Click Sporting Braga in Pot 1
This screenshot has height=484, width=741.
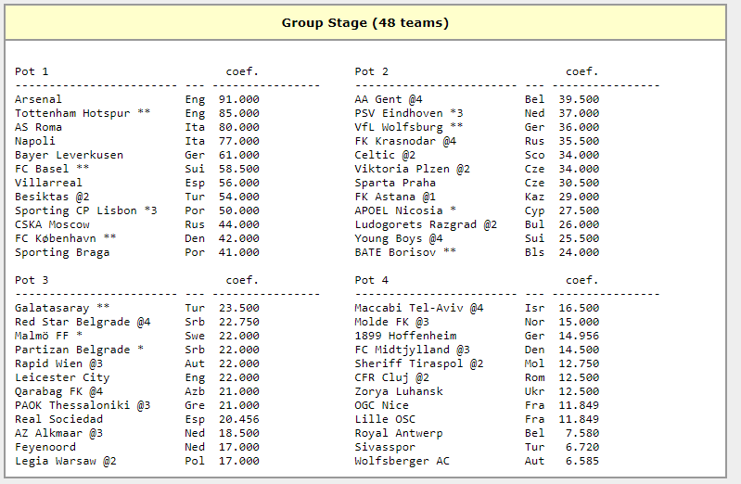[62, 252]
